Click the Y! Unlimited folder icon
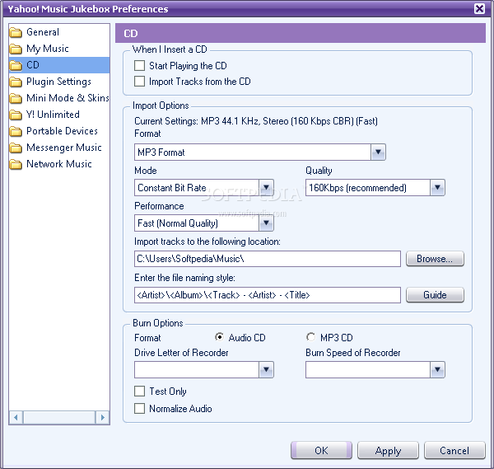The height and width of the screenshot is (469, 494). 16,115
